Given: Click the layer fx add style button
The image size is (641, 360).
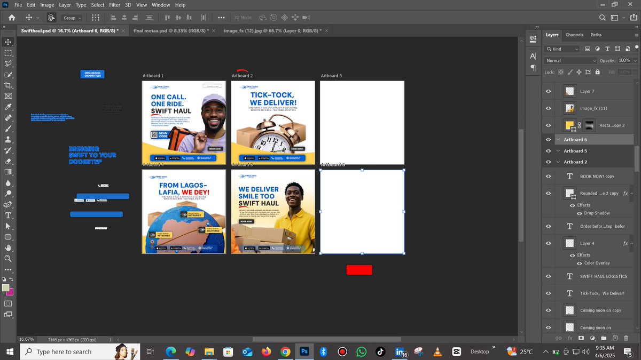Looking at the screenshot, I should (570, 338).
